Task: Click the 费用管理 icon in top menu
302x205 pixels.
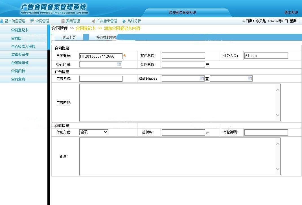Action: (x=63, y=21)
